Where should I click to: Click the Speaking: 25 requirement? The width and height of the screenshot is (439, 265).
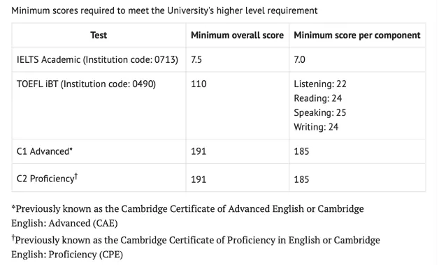pyautogui.click(x=320, y=112)
